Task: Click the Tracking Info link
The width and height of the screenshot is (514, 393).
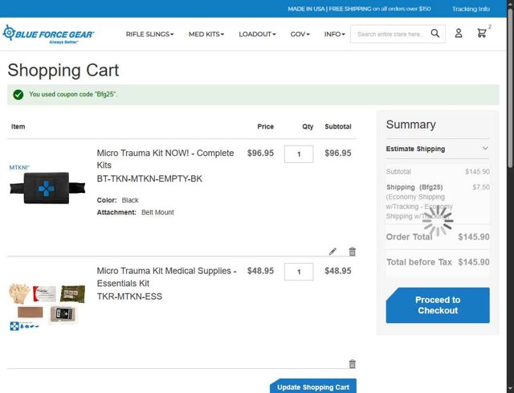Action: coord(471,9)
